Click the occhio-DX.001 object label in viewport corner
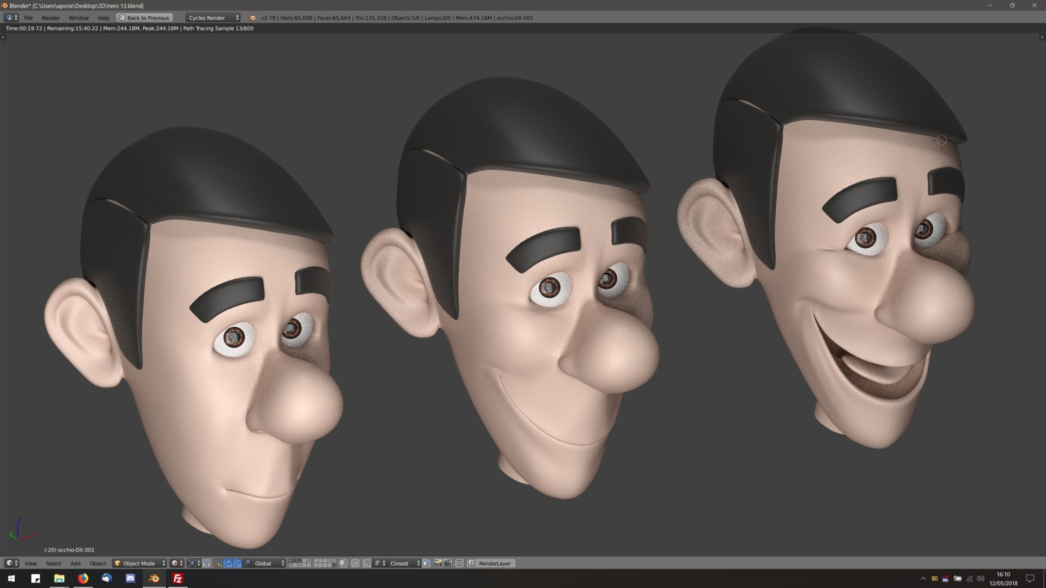The height and width of the screenshot is (588, 1046). [69, 550]
